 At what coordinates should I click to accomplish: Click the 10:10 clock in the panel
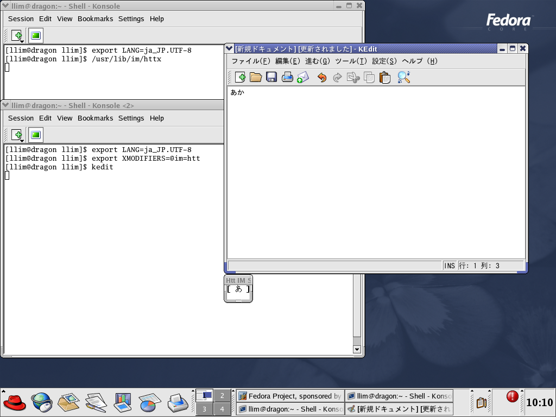click(x=539, y=402)
